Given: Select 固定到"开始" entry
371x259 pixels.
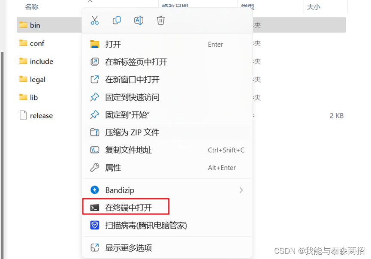Looking at the screenshot, I should coord(167,115).
